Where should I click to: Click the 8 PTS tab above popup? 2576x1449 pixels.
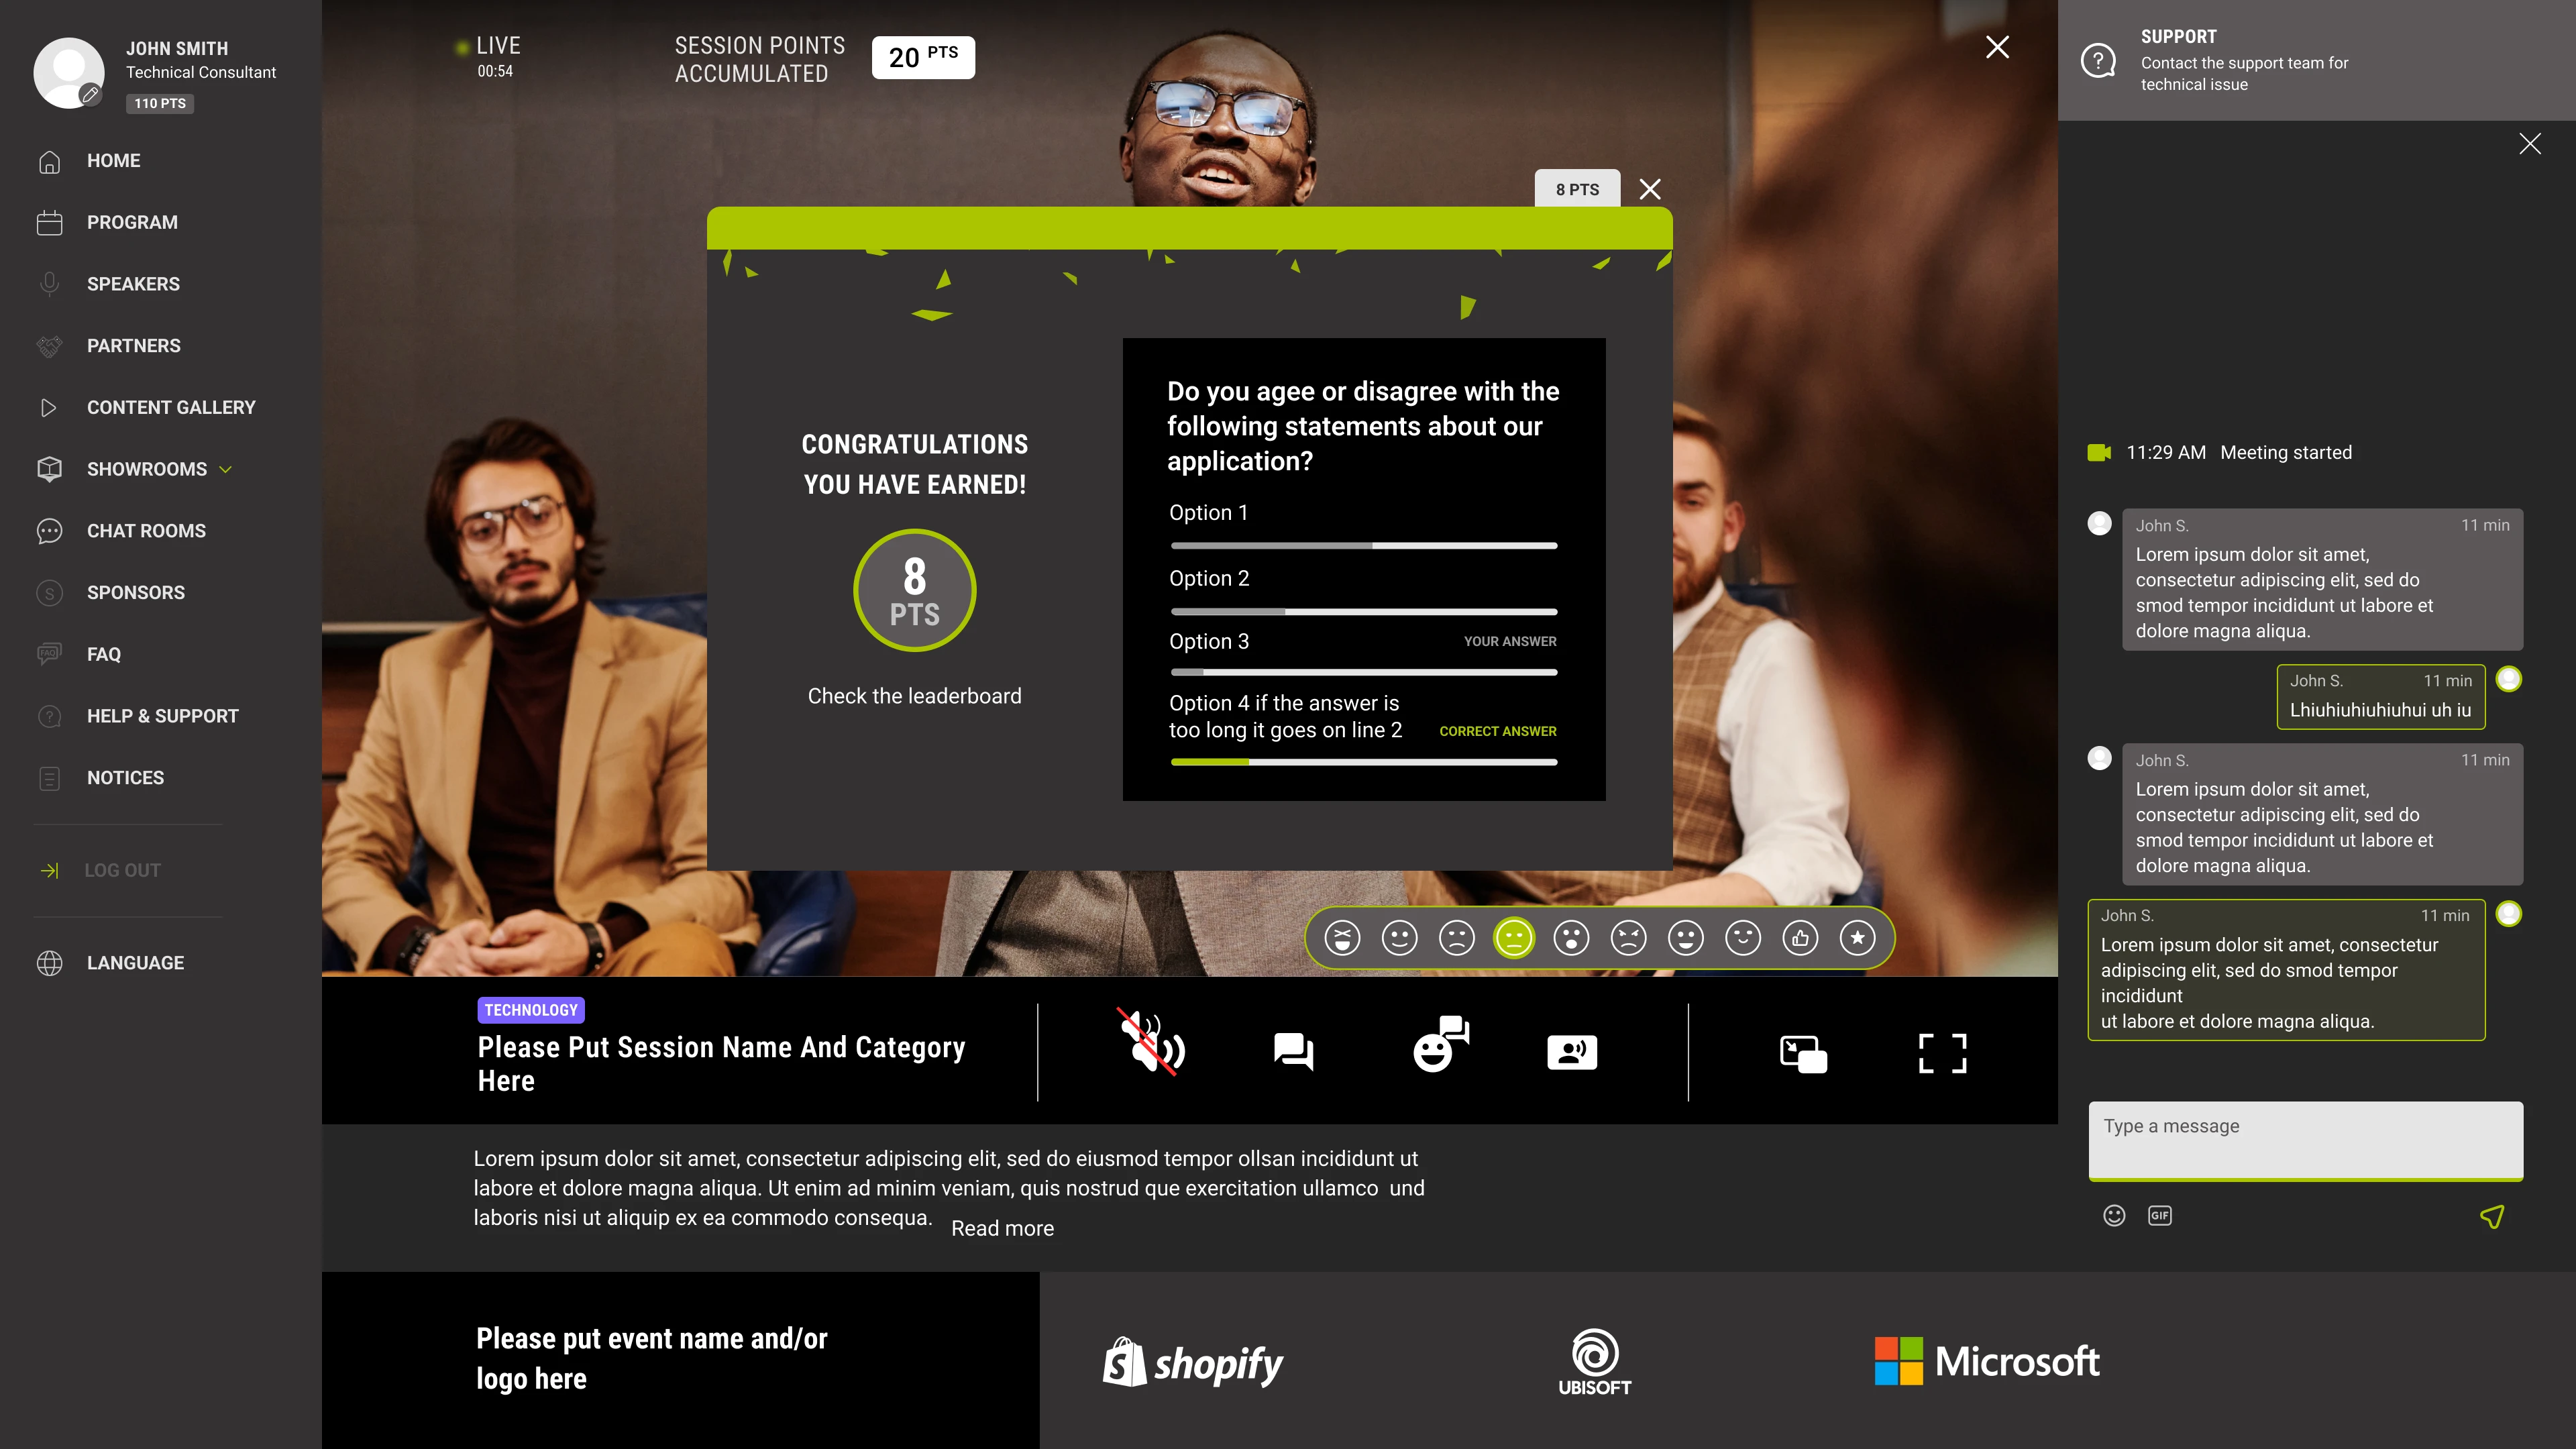tap(1577, 189)
